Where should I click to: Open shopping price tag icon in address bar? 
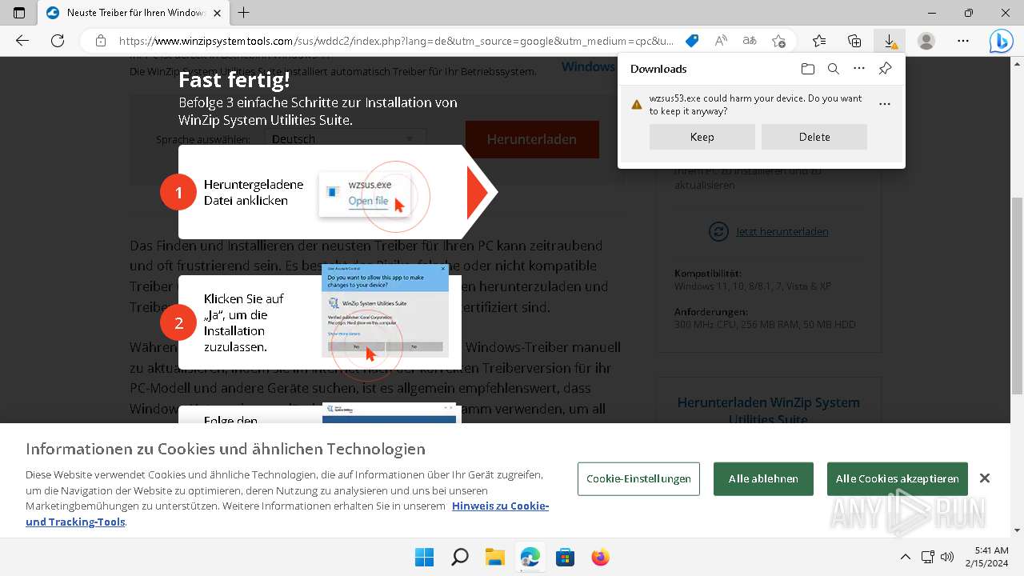pos(692,41)
